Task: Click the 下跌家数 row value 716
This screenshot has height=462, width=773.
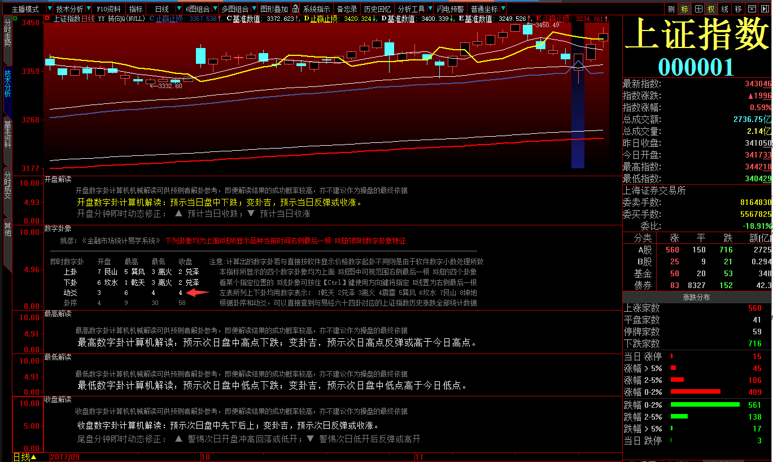Action: pos(754,343)
